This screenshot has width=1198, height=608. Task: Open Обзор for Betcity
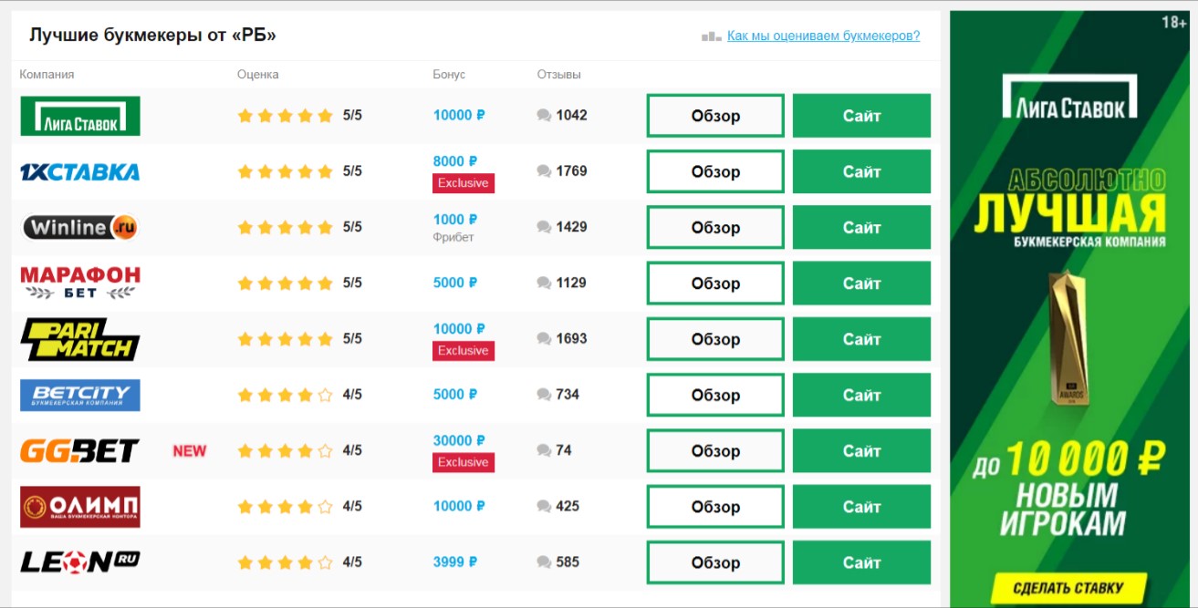click(715, 395)
